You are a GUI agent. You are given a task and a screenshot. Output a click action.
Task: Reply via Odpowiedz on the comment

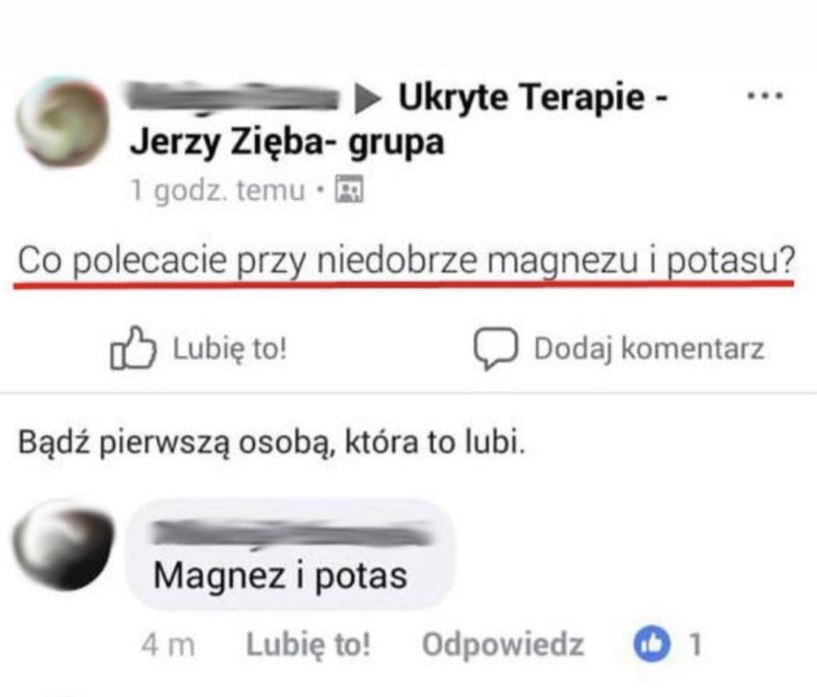(x=503, y=645)
